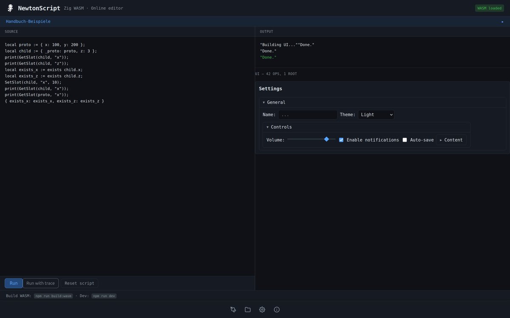Open the info circle icon

pyautogui.click(x=277, y=310)
